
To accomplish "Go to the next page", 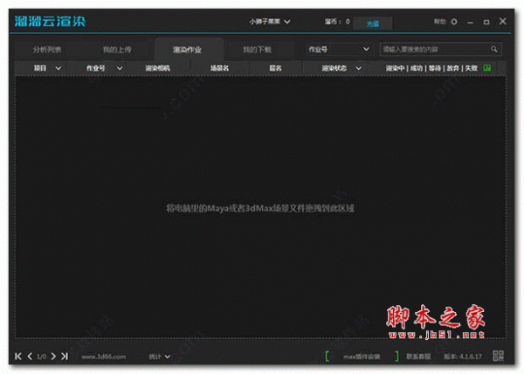I will coord(52,356).
